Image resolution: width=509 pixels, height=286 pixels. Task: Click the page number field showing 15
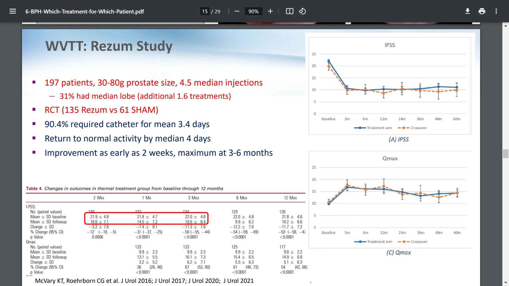205,11
